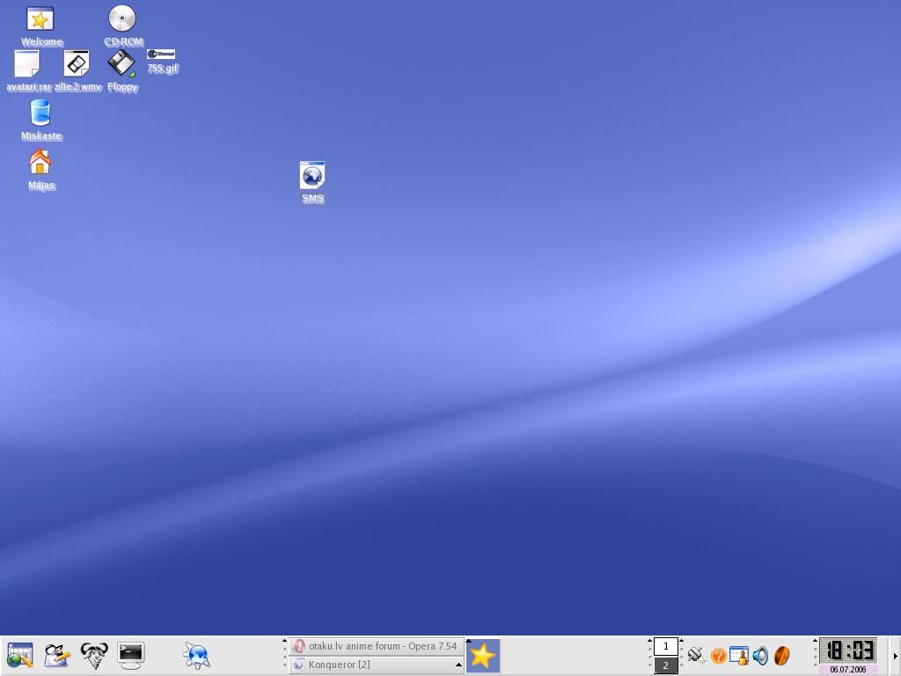Click the CD-ROM label text
The width and height of the screenshot is (901, 676).
click(123, 41)
